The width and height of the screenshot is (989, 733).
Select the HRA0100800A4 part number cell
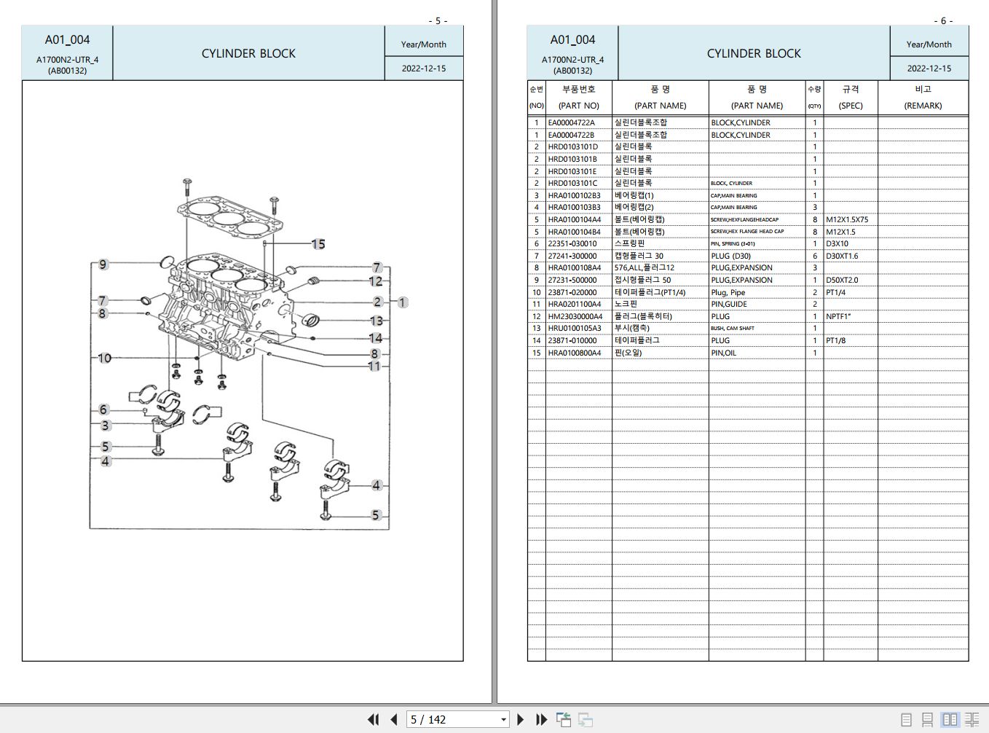(x=575, y=353)
